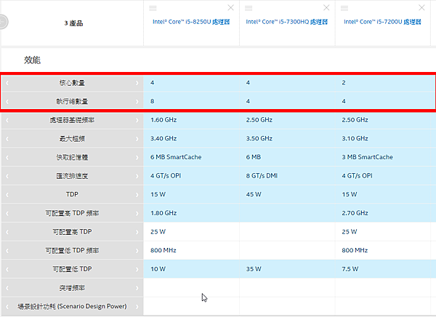Click the drag handle of i5-7200U column
Screen dimensions: 436x317
[344, 8]
